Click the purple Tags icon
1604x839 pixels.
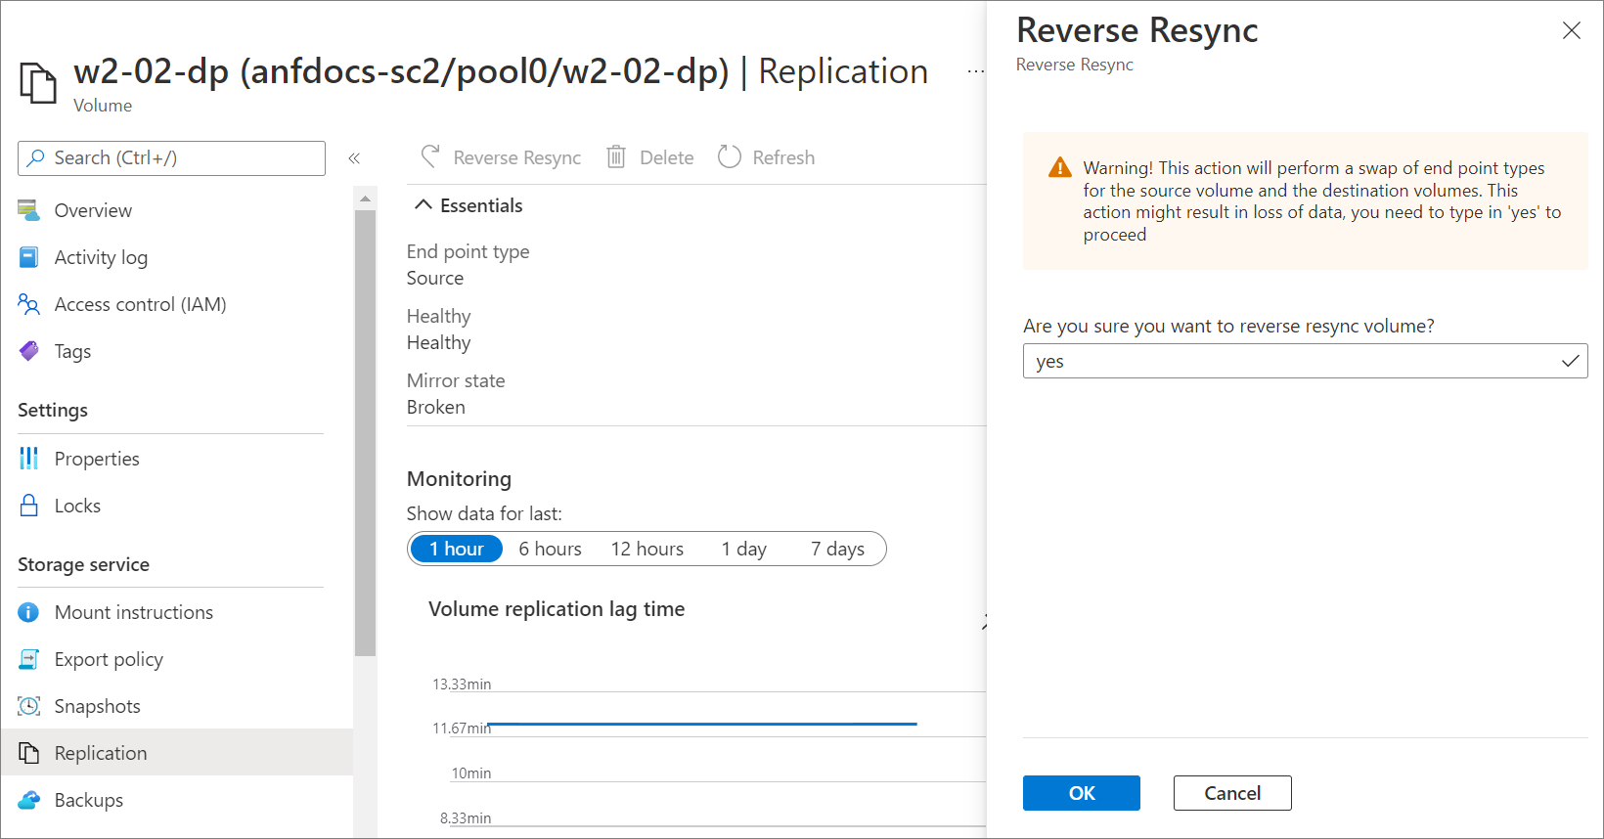[28, 351]
